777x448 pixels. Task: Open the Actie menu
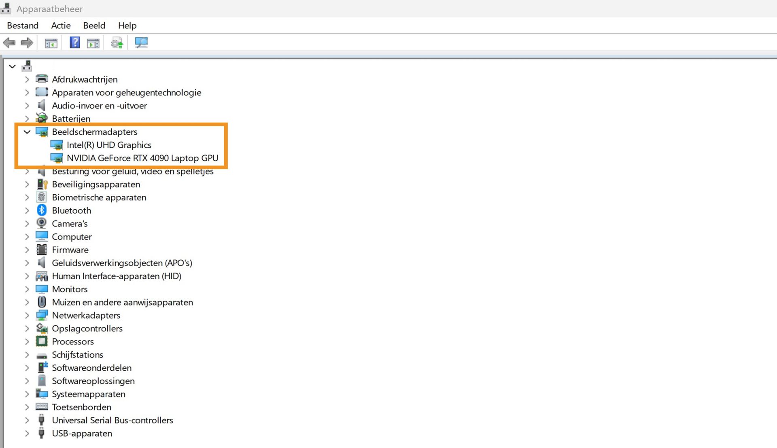(61, 25)
